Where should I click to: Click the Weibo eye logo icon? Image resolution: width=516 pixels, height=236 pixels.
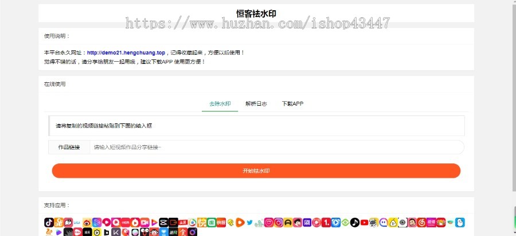coord(88,222)
